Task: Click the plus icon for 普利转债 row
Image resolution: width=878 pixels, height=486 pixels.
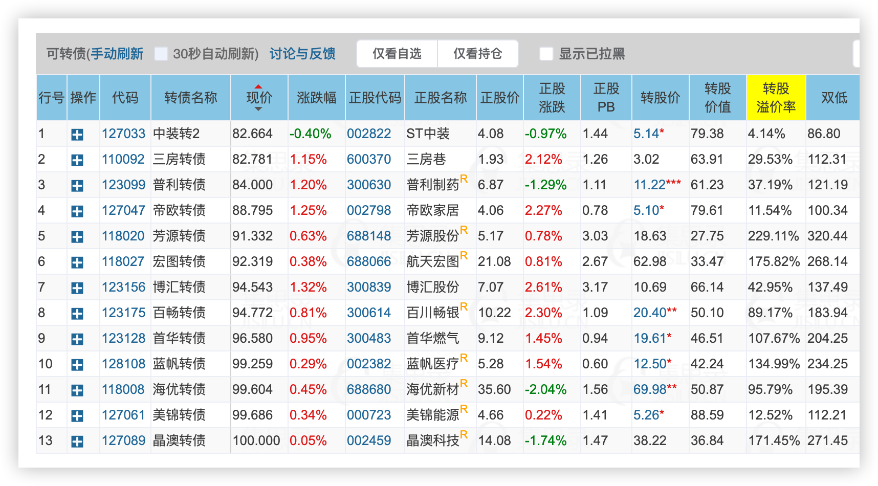Action: 77,186
